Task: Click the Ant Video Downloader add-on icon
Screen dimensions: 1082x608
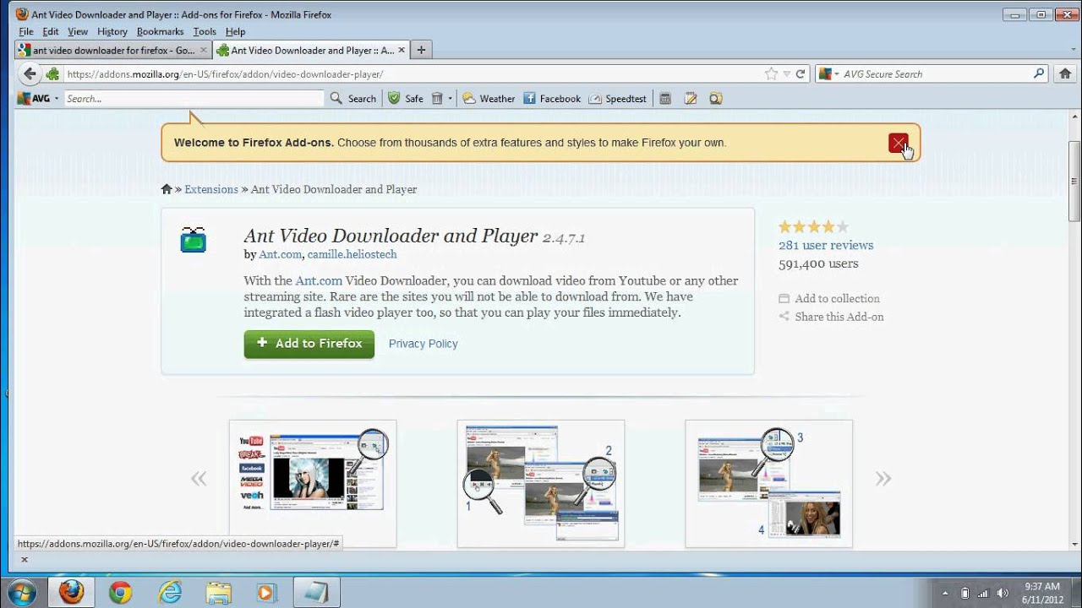Action: pos(194,240)
